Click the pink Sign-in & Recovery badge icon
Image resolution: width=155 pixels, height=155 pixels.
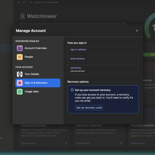(x=20, y=83)
